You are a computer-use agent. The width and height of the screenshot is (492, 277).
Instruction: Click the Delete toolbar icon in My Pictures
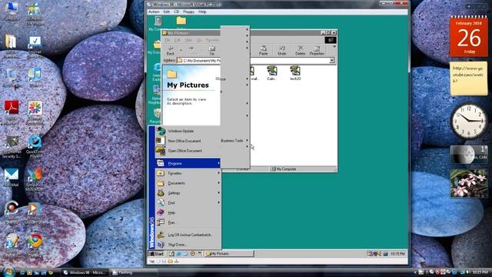tap(301, 50)
